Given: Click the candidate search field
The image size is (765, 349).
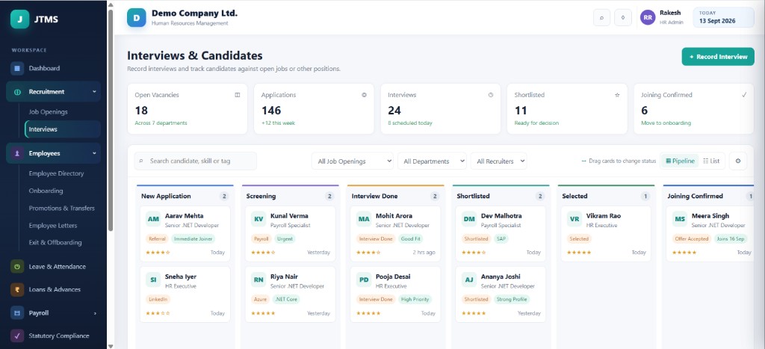Looking at the screenshot, I should pos(196,161).
